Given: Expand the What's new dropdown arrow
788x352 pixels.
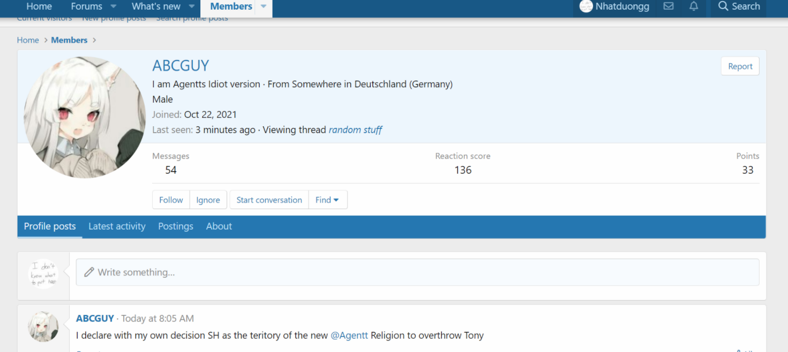Looking at the screenshot, I should 192,6.
